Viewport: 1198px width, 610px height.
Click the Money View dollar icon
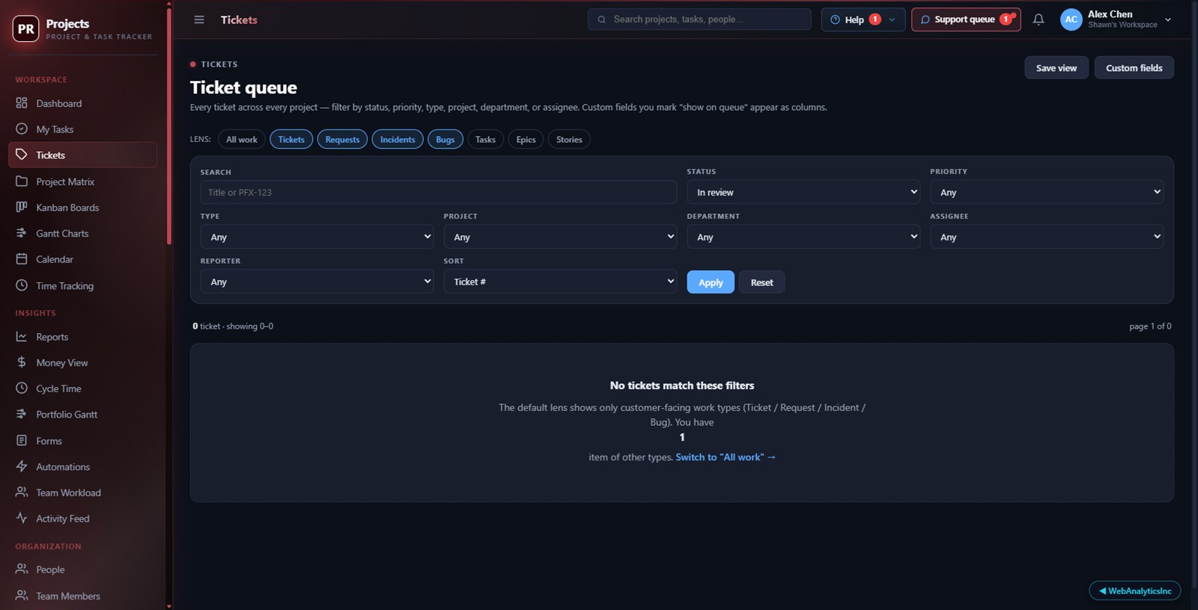coord(22,362)
